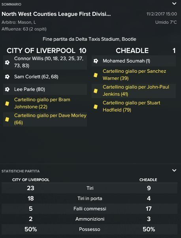The image size is (181, 238).
Task: Click yellow card icon for Sanchez Warner
Action: 96,75
